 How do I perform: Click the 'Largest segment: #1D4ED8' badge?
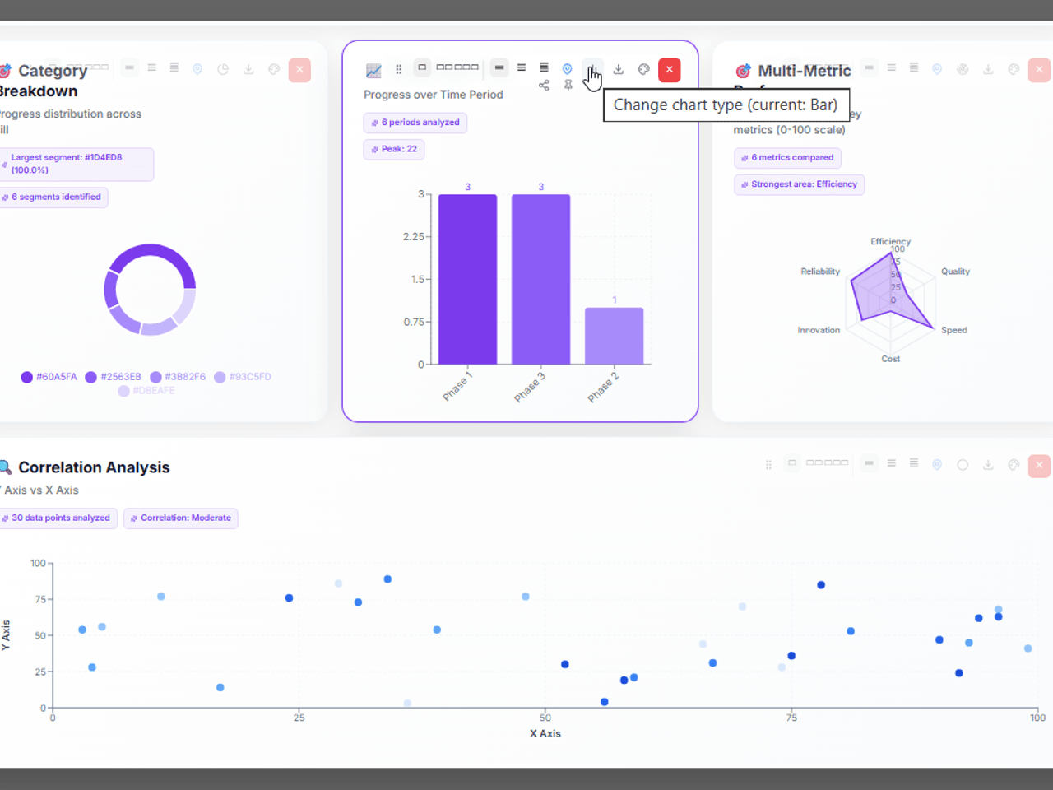[x=76, y=164]
